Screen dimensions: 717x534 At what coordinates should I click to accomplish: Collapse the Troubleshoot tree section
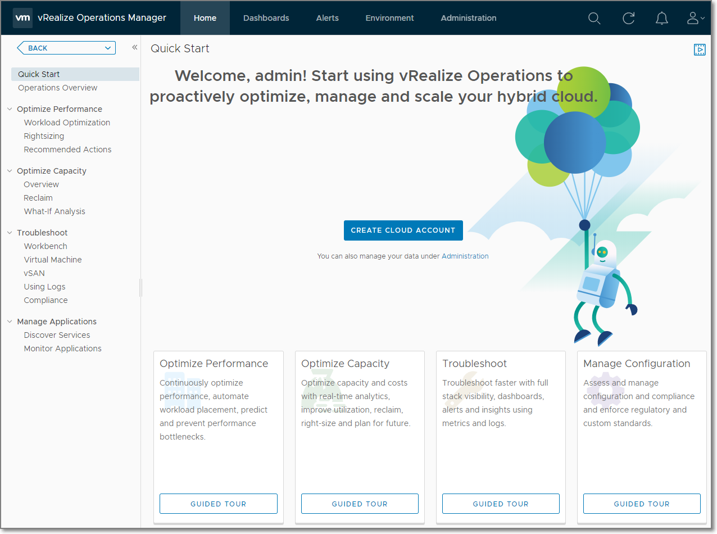click(x=10, y=233)
